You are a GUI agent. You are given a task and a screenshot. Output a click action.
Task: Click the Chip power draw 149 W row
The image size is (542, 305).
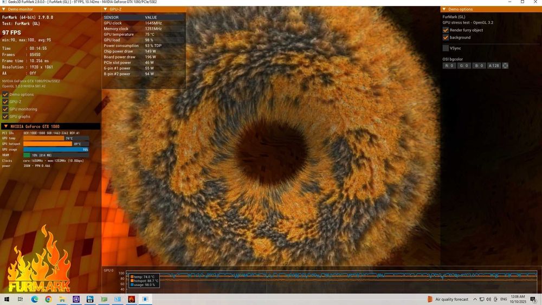[x=144, y=51]
